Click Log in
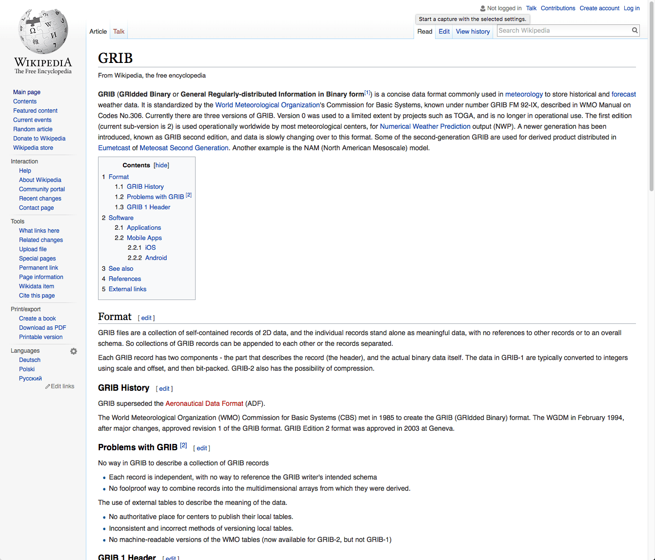The image size is (655, 560). 632,8
